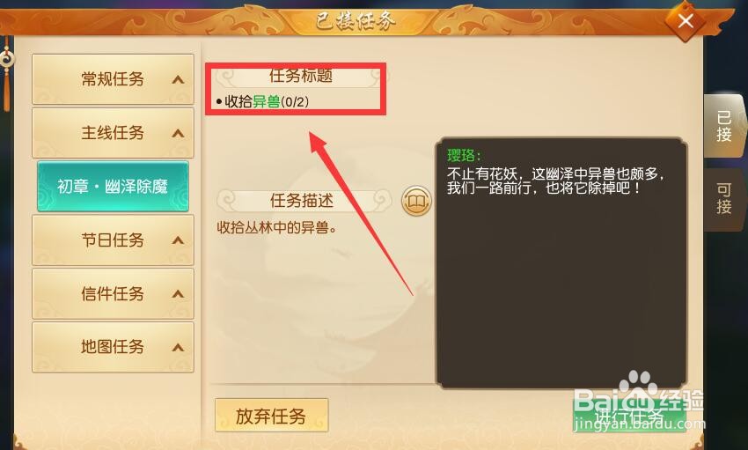Click the 放弃任务 button
748x450 pixels.
point(271,416)
